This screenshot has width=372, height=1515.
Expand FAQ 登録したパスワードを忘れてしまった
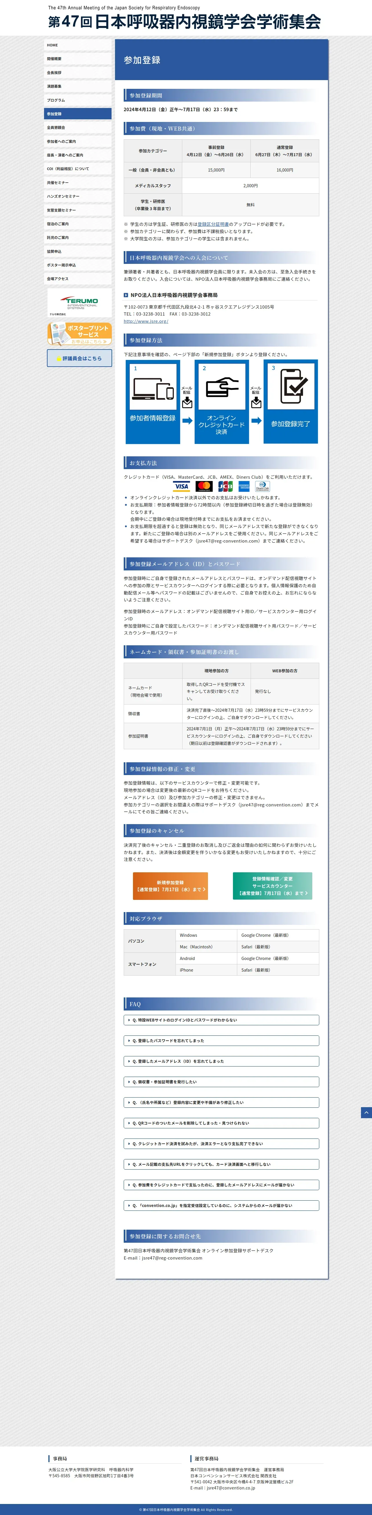[222, 1040]
